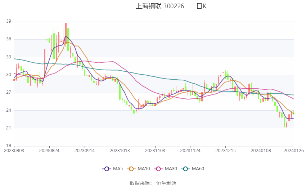Click the 日K label in title
This screenshot has width=306, height=186.
pyautogui.click(x=201, y=6)
